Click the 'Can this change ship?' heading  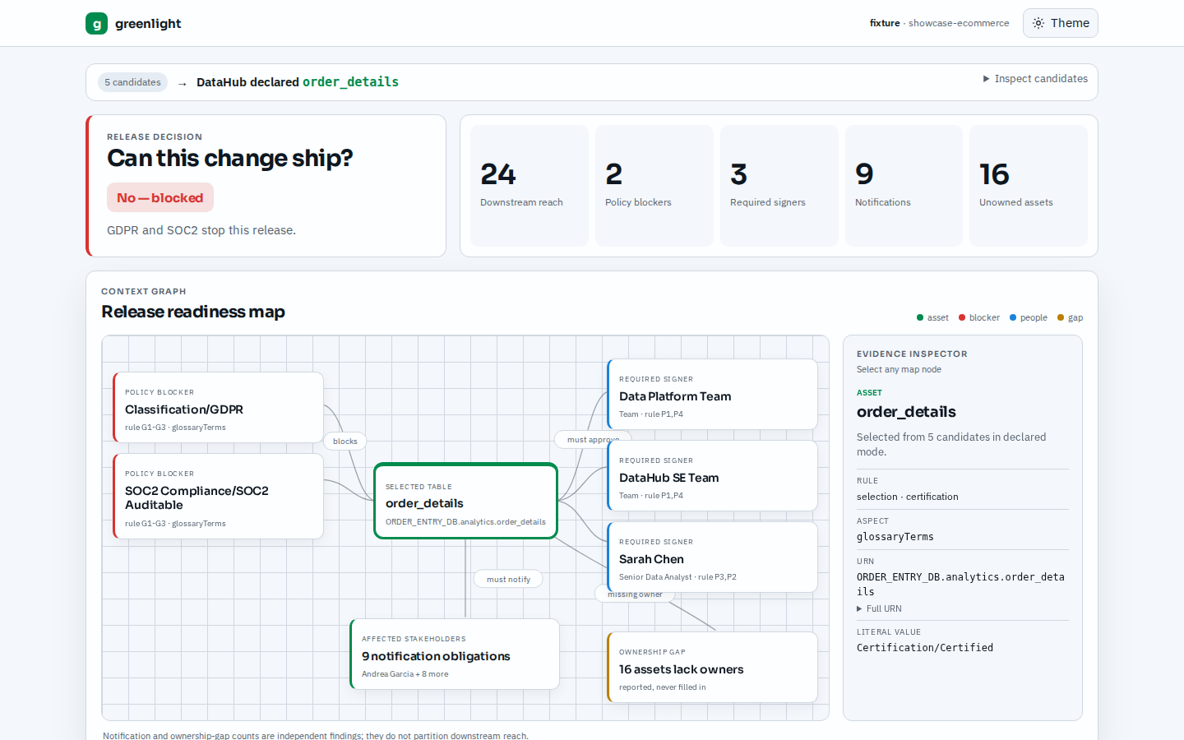click(229, 158)
